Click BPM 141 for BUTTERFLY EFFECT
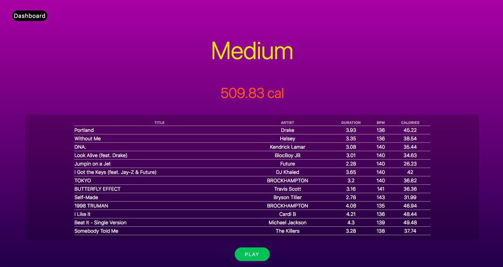 381,189
